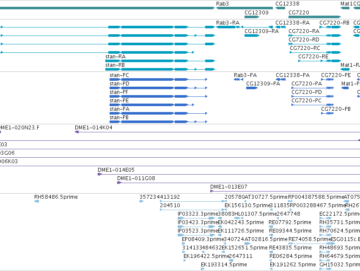Click the DME1-014E05 clone start marker

100,174
